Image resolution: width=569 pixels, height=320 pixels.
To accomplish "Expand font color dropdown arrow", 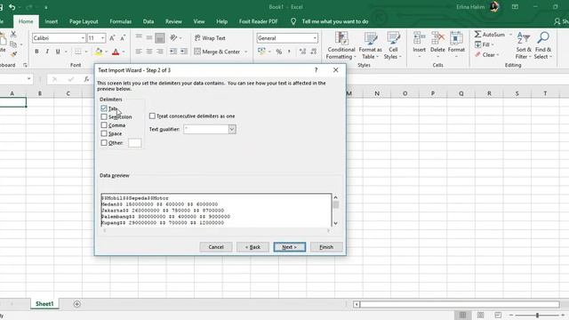I will point(124,52).
